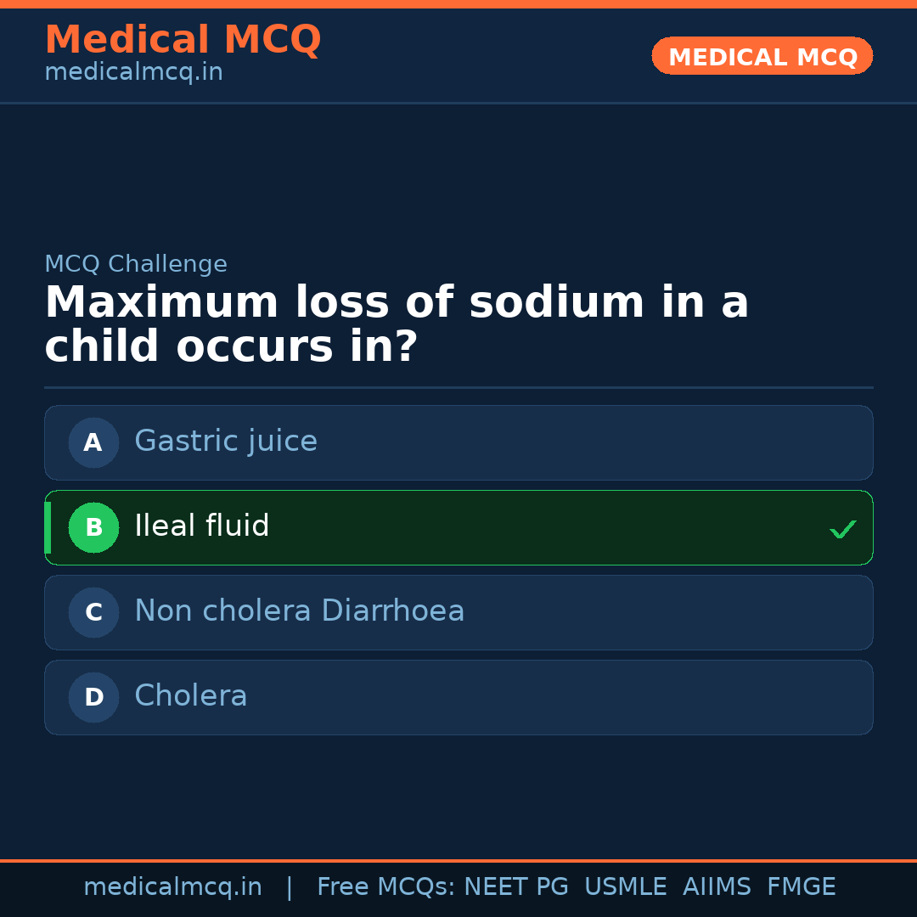Click FMGE in the footer
917x917 pixels.
pyautogui.click(x=801, y=887)
